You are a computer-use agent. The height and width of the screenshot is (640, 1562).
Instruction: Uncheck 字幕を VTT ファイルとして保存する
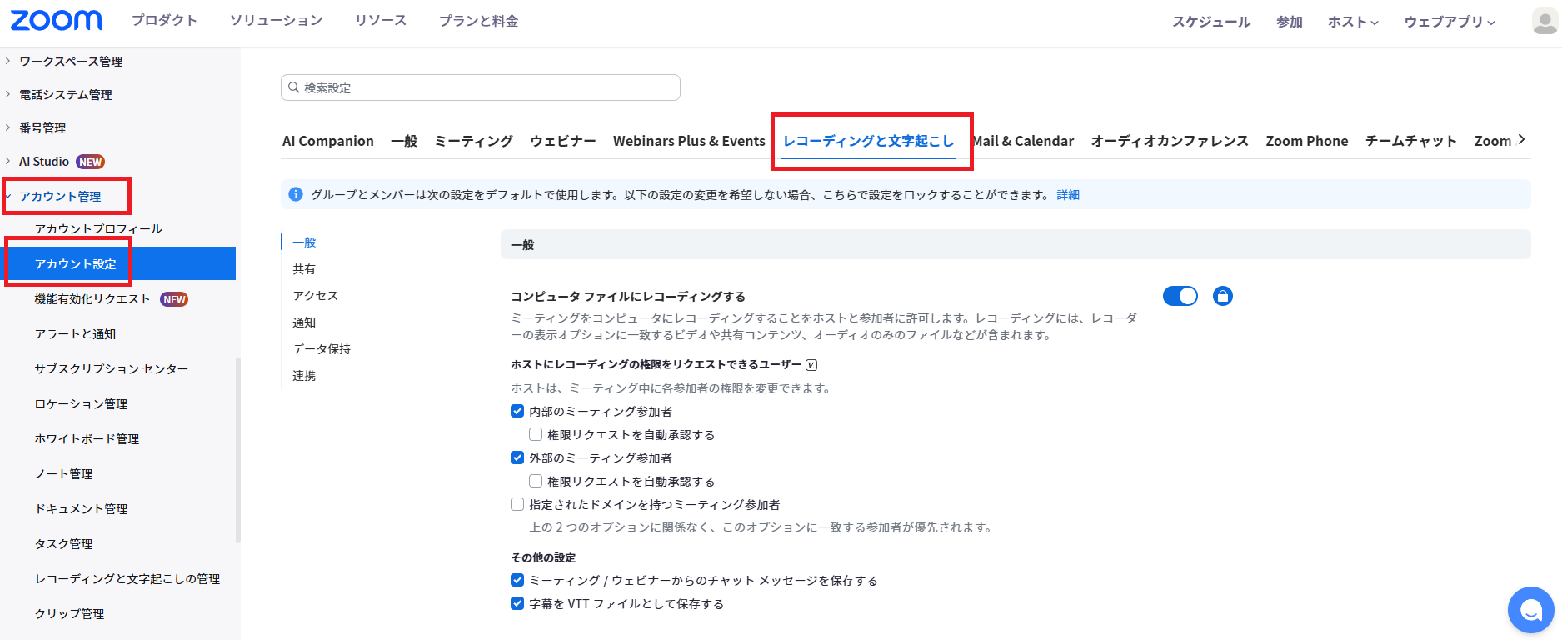(x=517, y=603)
